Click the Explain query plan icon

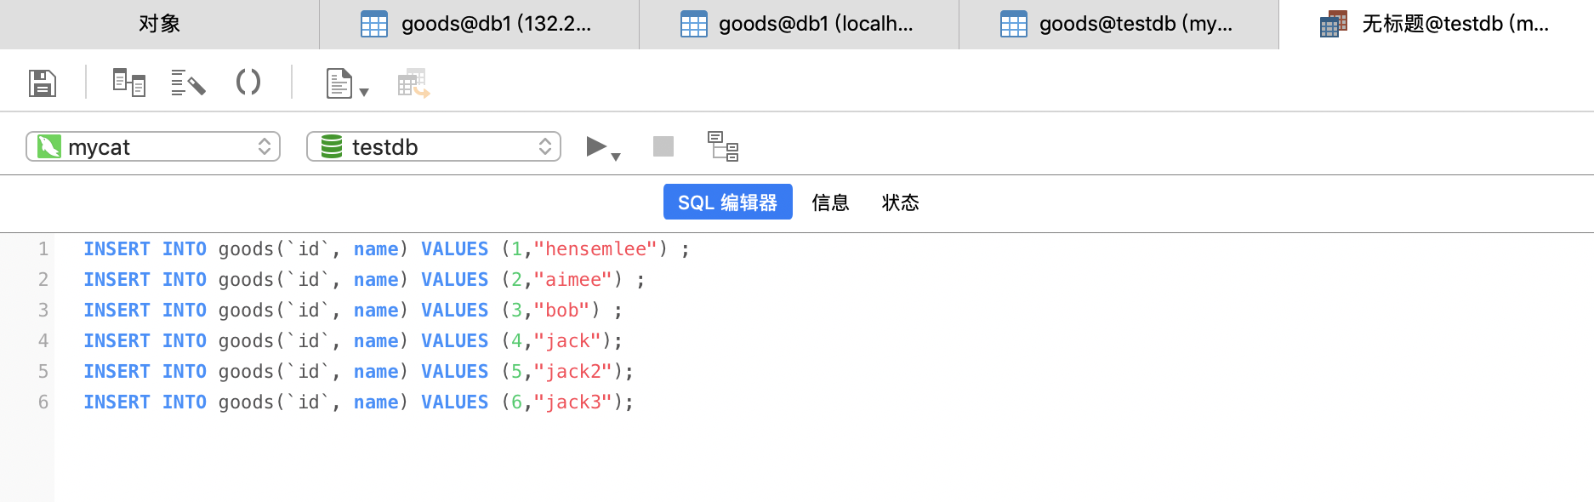pyautogui.click(x=723, y=146)
